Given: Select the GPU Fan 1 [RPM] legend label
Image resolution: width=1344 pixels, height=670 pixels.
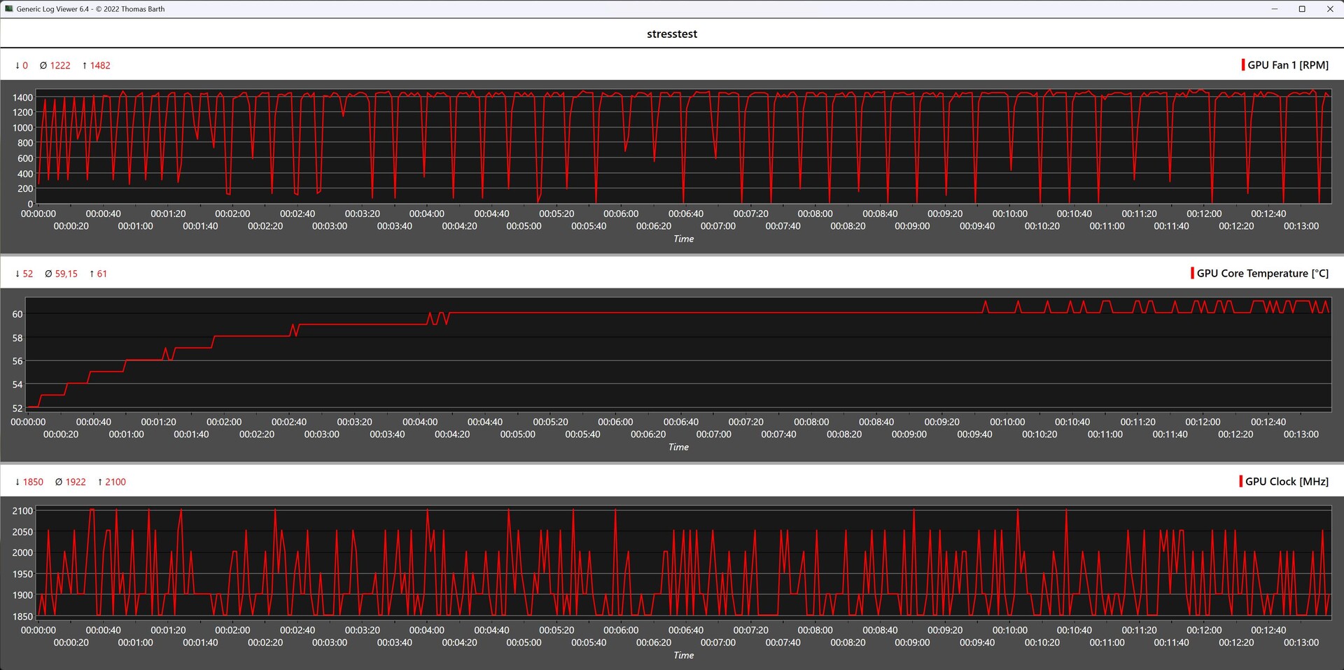Looking at the screenshot, I should coord(1287,65).
